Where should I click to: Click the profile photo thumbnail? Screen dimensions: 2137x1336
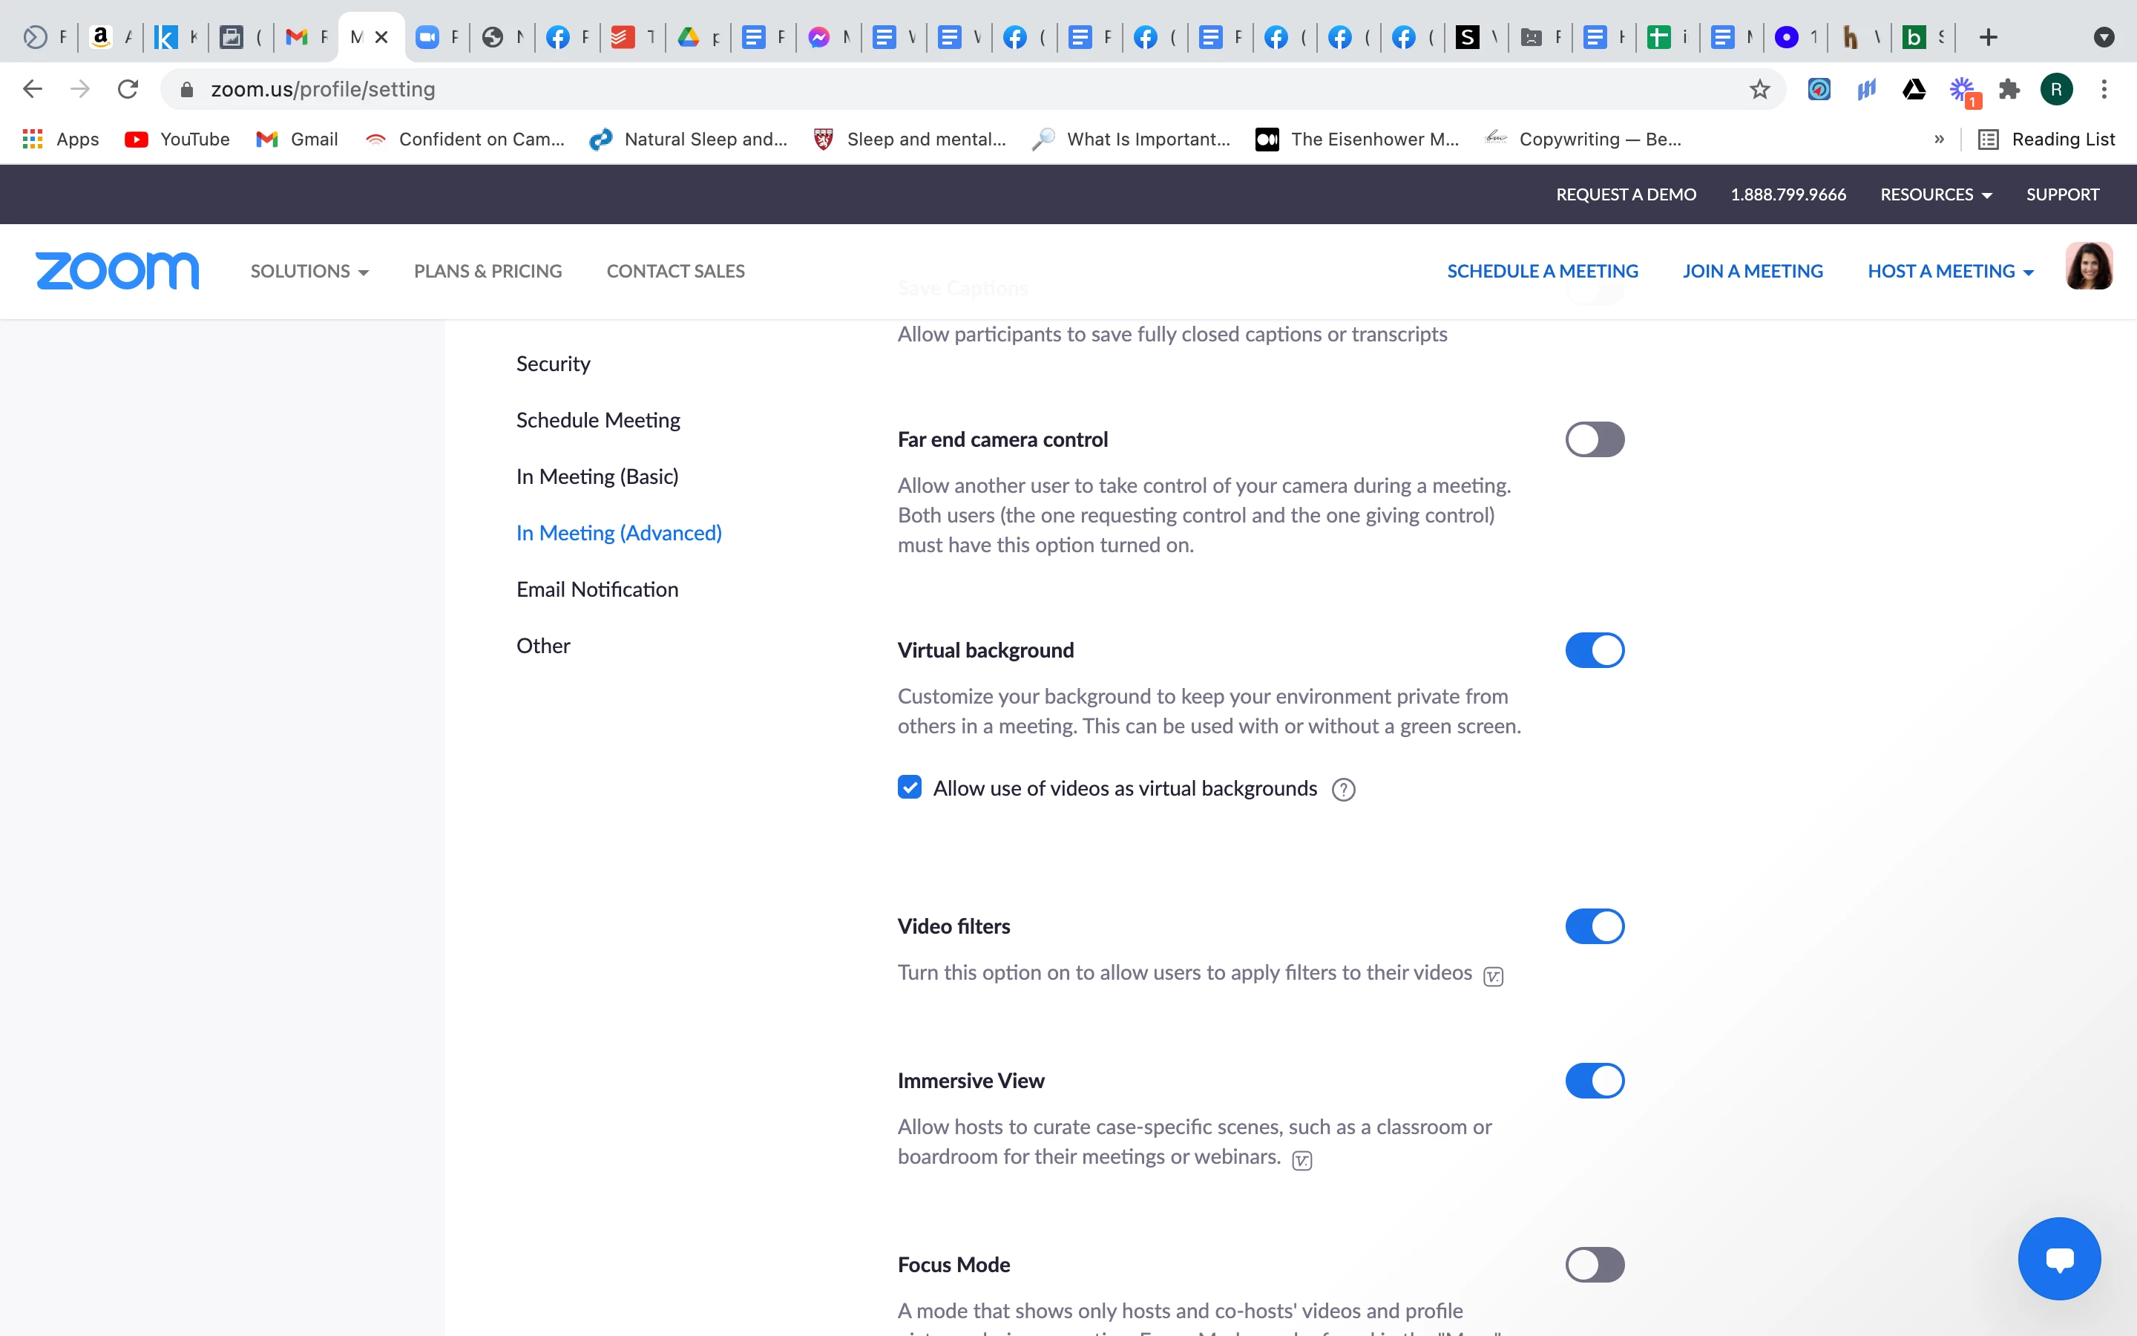coord(2089,267)
